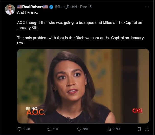Open the @Real_RobN handle link
This screenshot has width=155, height=135.
point(65,7)
